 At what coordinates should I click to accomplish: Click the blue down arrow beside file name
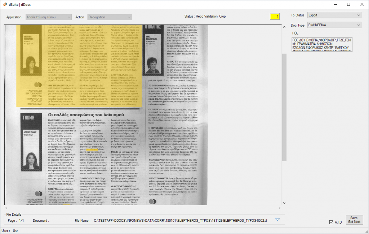pos(277,220)
